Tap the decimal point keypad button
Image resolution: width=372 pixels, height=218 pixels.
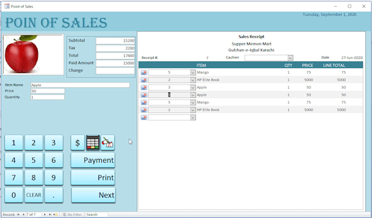tap(54, 195)
